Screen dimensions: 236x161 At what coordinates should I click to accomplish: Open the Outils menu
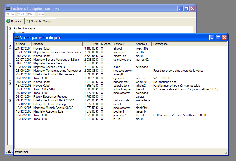point(21,14)
